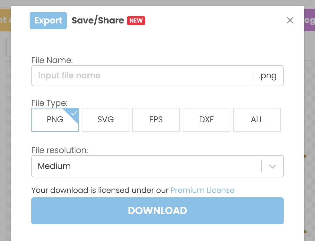Select the DXF file type

click(x=206, y=120)
